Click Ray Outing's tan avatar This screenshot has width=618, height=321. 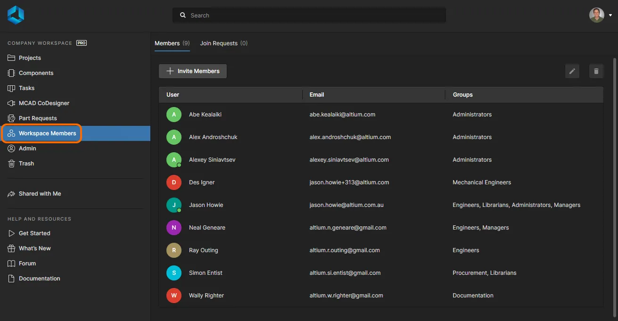[174, 250]
